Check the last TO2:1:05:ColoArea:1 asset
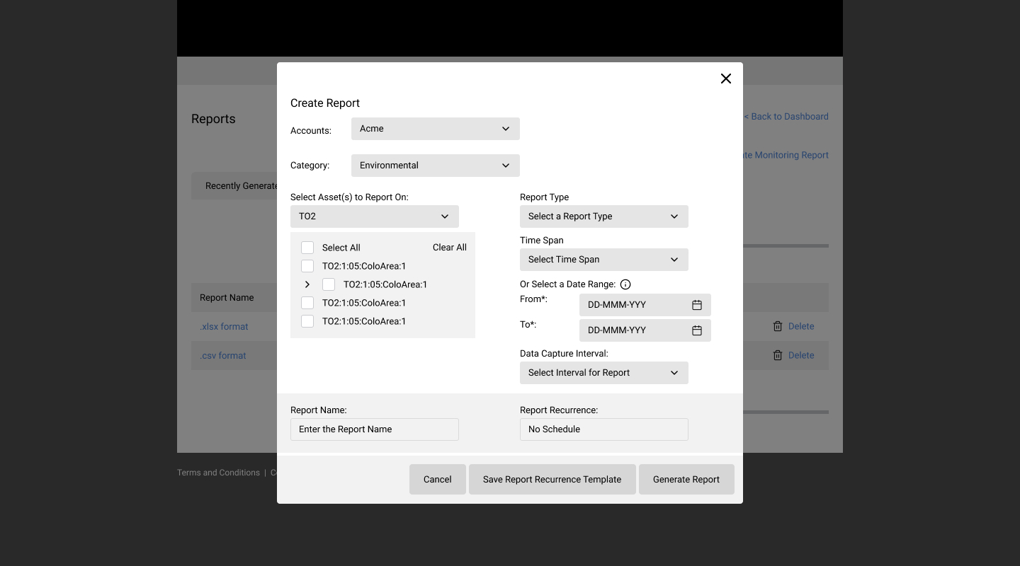1020x566 pixels. pos(307,321)
